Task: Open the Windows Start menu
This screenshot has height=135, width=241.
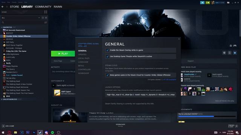Action: point(3,132)
